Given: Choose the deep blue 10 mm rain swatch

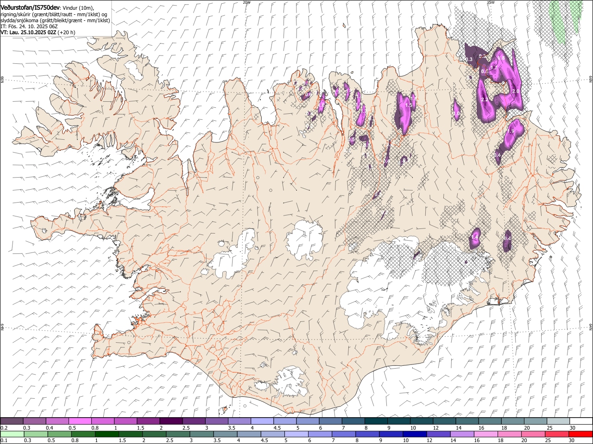Looking at the screenshot, I should pyautogui.click(x=415, y=434).
